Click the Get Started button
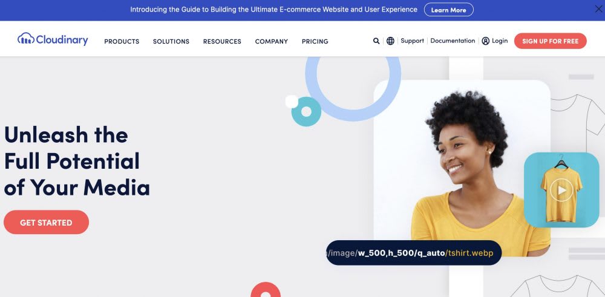 point(47,222)
